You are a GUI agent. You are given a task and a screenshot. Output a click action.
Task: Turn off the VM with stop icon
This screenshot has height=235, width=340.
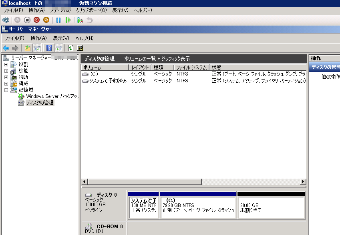click(27, 20)
